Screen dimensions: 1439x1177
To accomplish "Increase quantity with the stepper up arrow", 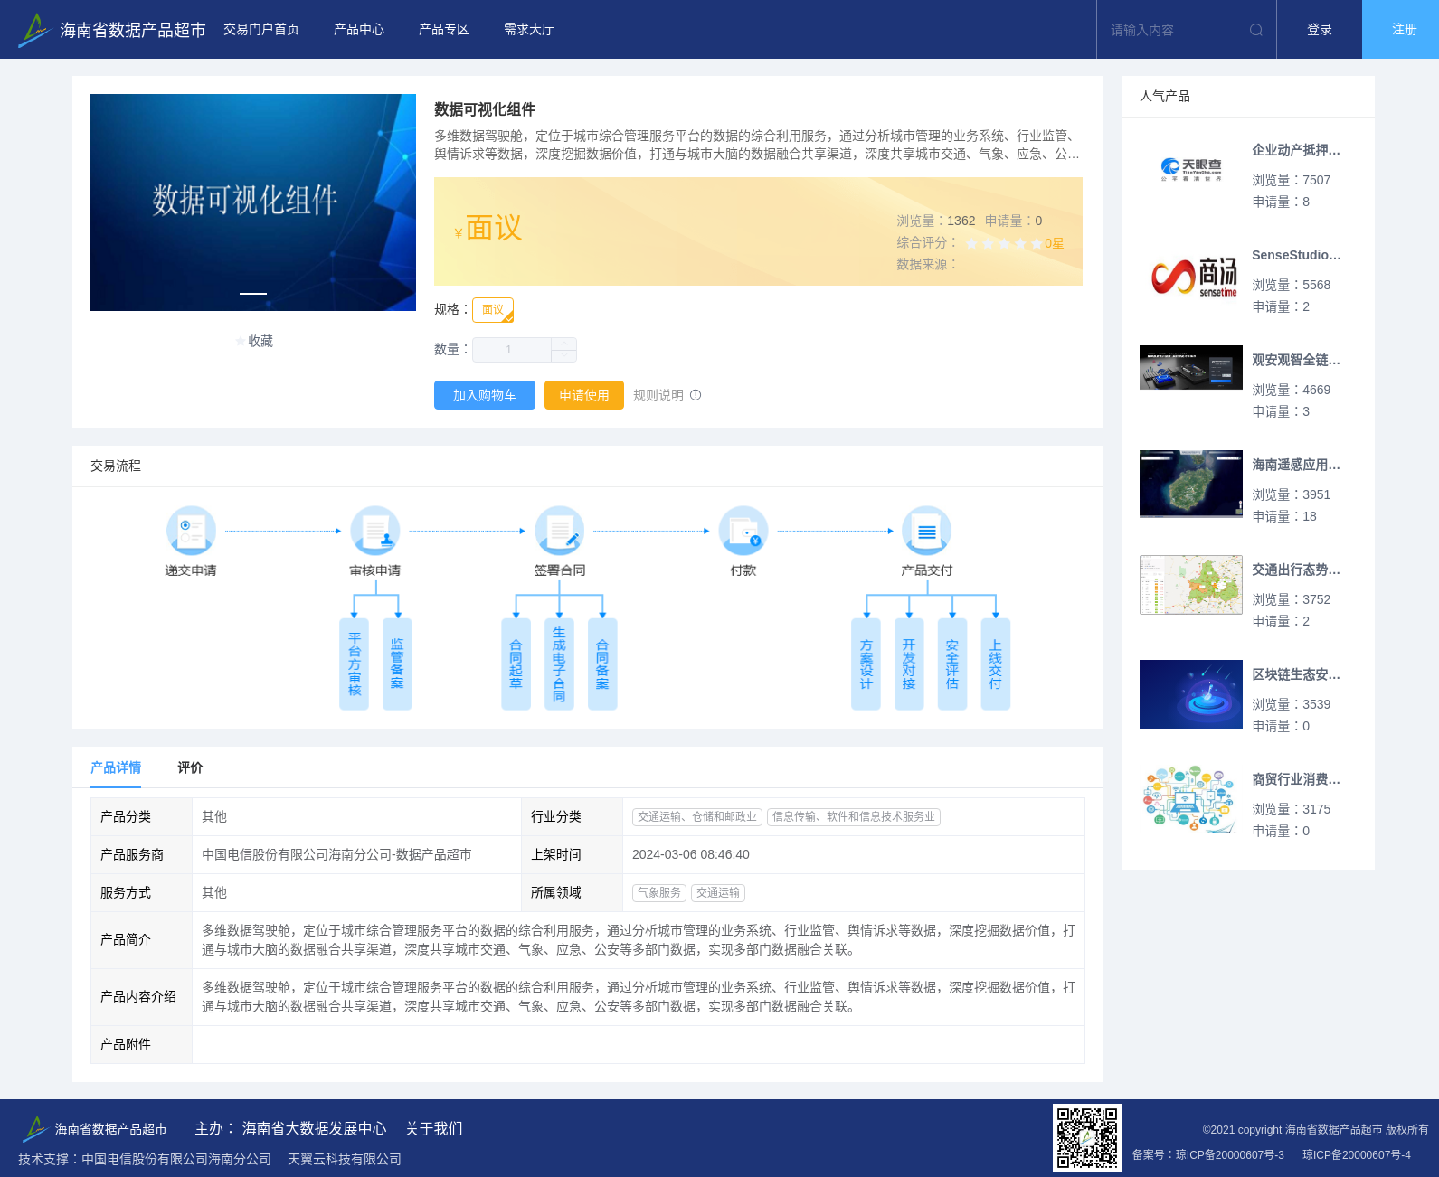I will point(564,344).
